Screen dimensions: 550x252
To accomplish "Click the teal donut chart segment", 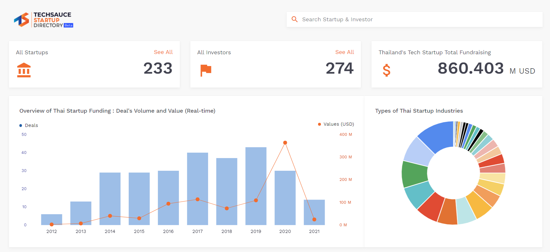I will click(x=419, y=194).
